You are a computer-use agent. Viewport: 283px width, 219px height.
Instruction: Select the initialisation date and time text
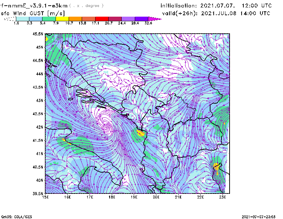tap(216, 6)
